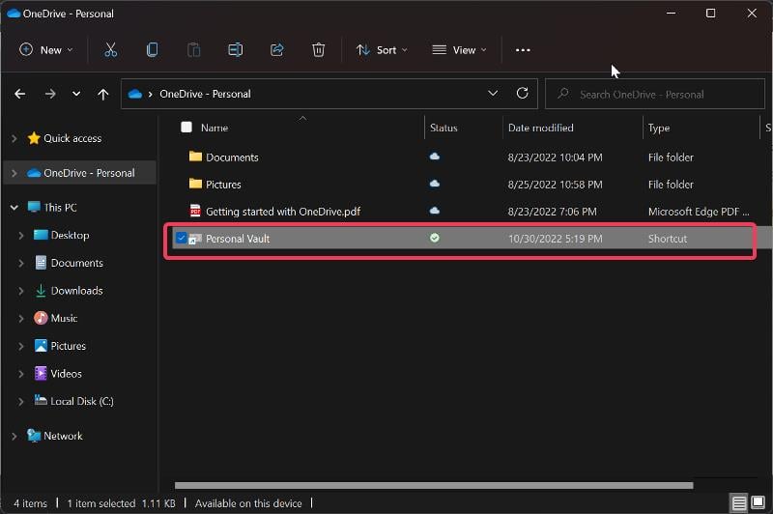Collapse the This PC tree node
Image resolution: width=773 pixels, height=514 pixels.
click(x=14, y=208)
